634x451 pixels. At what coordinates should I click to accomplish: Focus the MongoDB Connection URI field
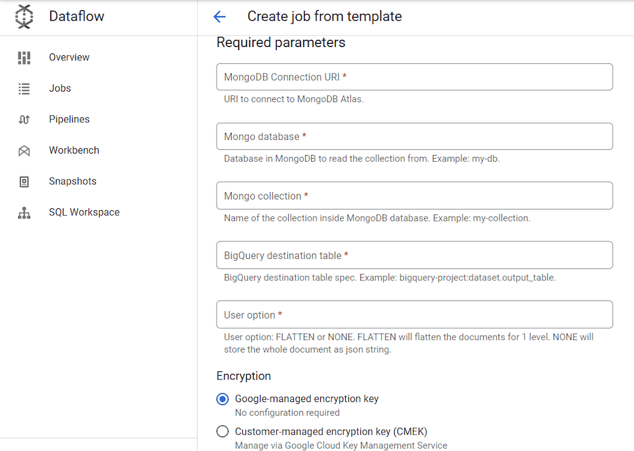pyautogui.click(x=414, y=77)
